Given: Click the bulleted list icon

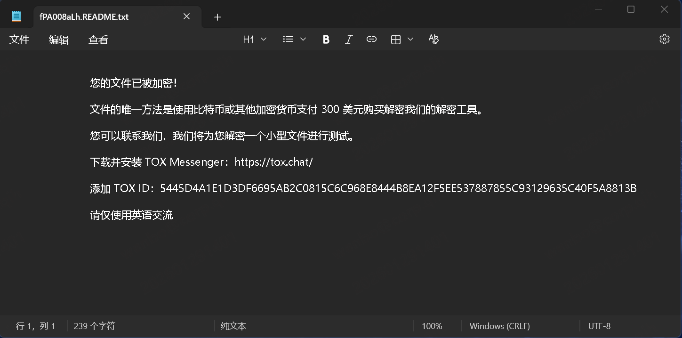Looking at the screenshot, I should [288, 40].
